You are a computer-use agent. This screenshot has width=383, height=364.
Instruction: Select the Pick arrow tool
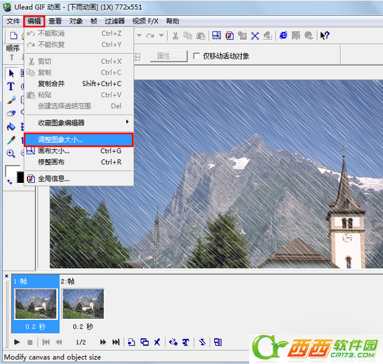(11, 73)
